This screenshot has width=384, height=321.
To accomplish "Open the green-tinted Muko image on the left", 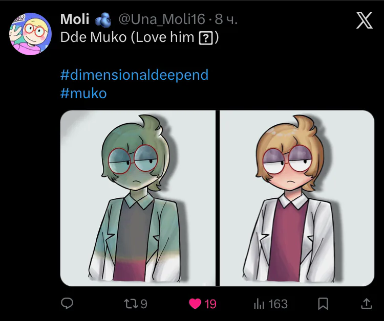I will coord(138,198).
